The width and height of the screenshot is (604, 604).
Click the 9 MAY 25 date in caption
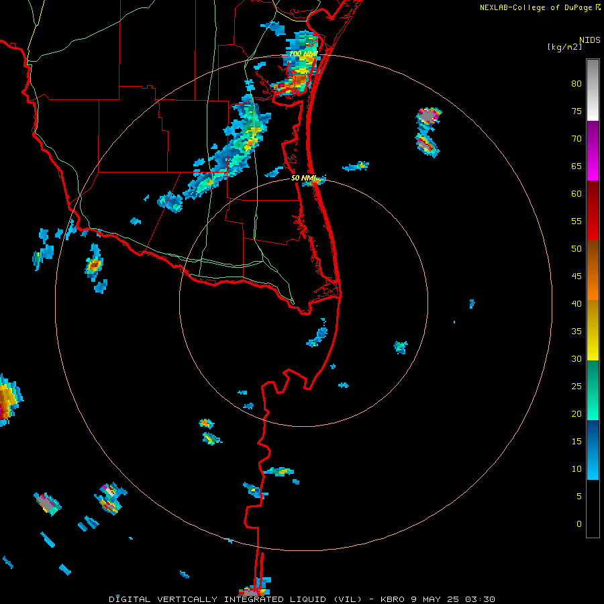coord(434,599)
